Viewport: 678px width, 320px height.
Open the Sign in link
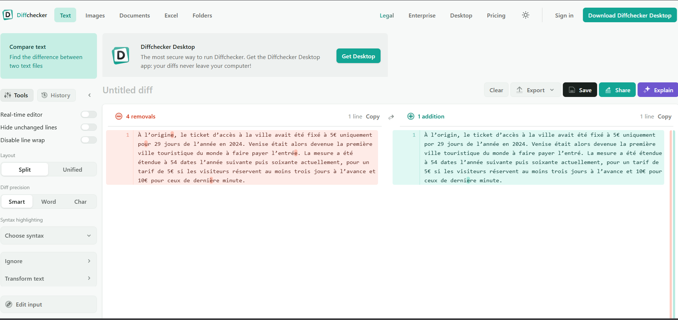[564, 15]
